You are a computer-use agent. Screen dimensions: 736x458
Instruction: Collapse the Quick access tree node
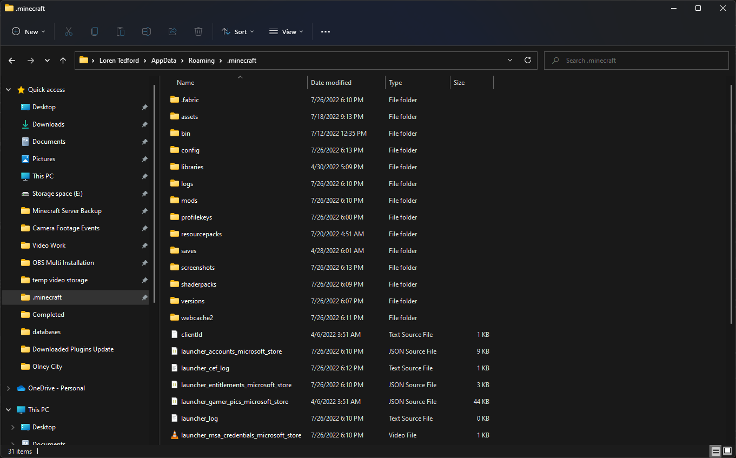8,90
